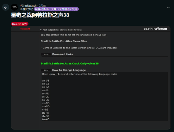Screen dimensions: 174x132
Task: Click the cs.rin.ru/forum watermark text
Action: click(x=155, y=29)
